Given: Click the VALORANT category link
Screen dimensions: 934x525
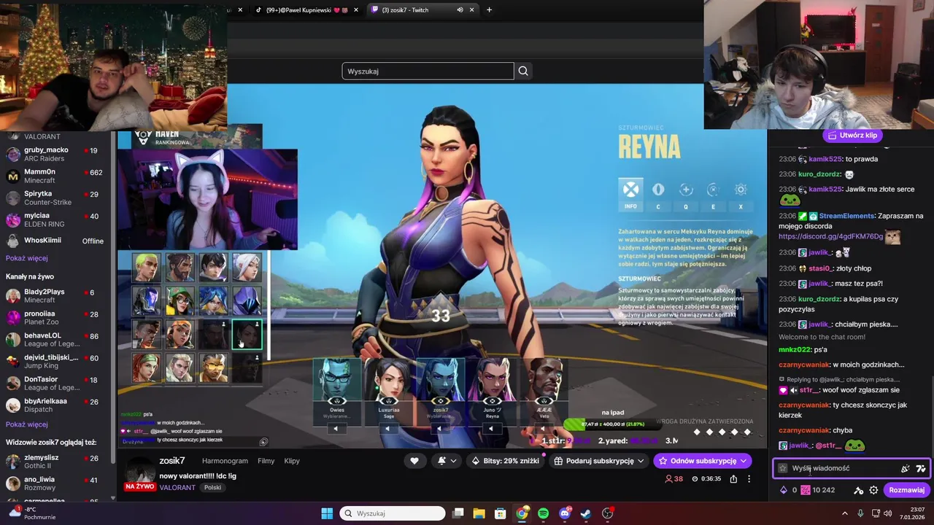Looking at the screenshot, I should tap(177, 487).
